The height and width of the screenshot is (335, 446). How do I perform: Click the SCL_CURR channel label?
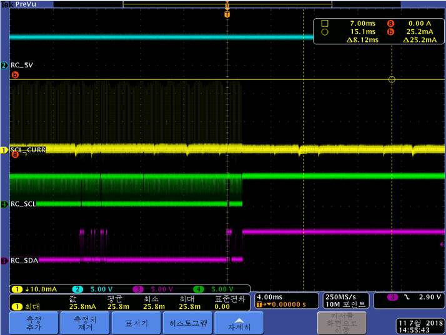[28, 150]
